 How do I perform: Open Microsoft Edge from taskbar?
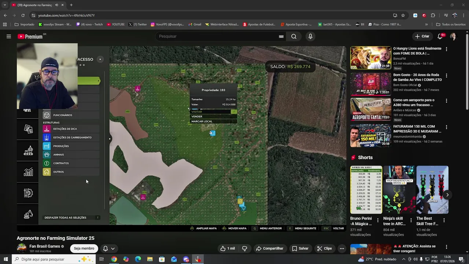coord(138,259)
